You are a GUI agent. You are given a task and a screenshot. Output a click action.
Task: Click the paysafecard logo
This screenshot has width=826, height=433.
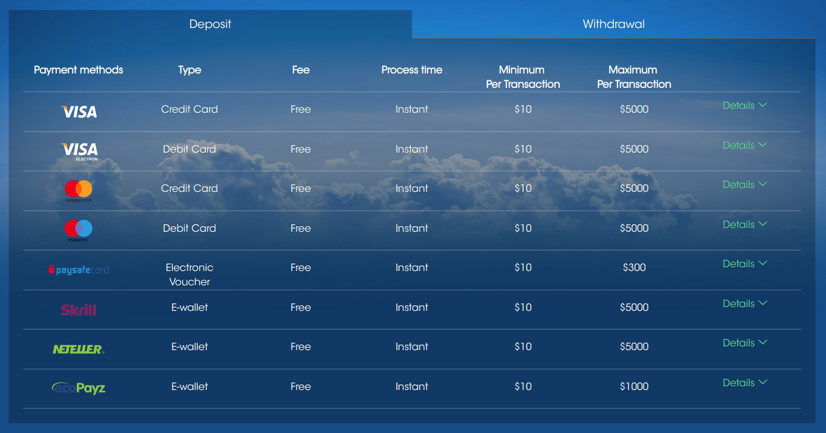(79, 270)
